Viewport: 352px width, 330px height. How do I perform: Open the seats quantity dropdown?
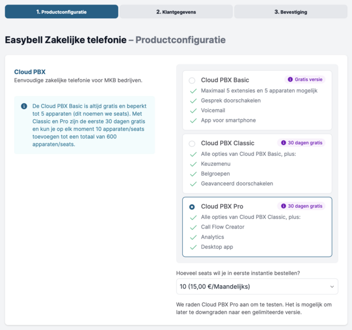257,286
